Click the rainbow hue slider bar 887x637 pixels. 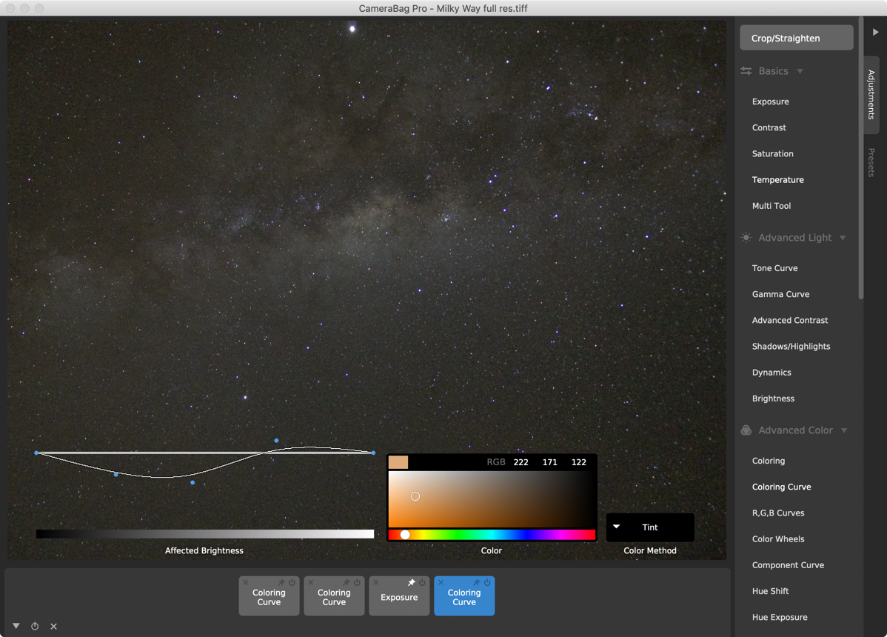pos(492,535)
